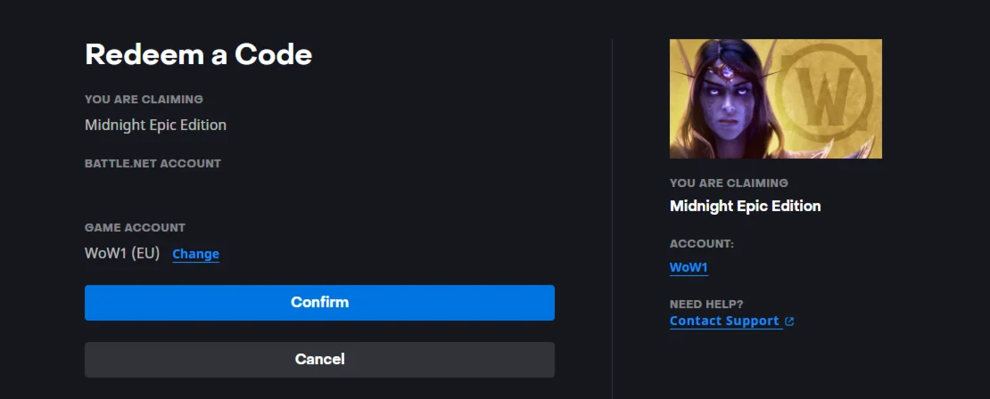Click 'Midnight Epic Edition' under the Redeem heading
The width and height of the screenshot is (990, 399).
coord(155,125)
